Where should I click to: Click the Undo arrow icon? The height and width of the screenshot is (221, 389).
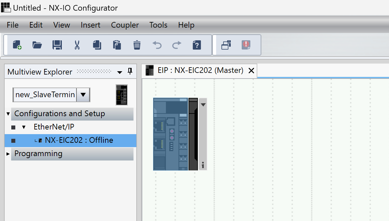pyautogui.click(x=157, y=45)
